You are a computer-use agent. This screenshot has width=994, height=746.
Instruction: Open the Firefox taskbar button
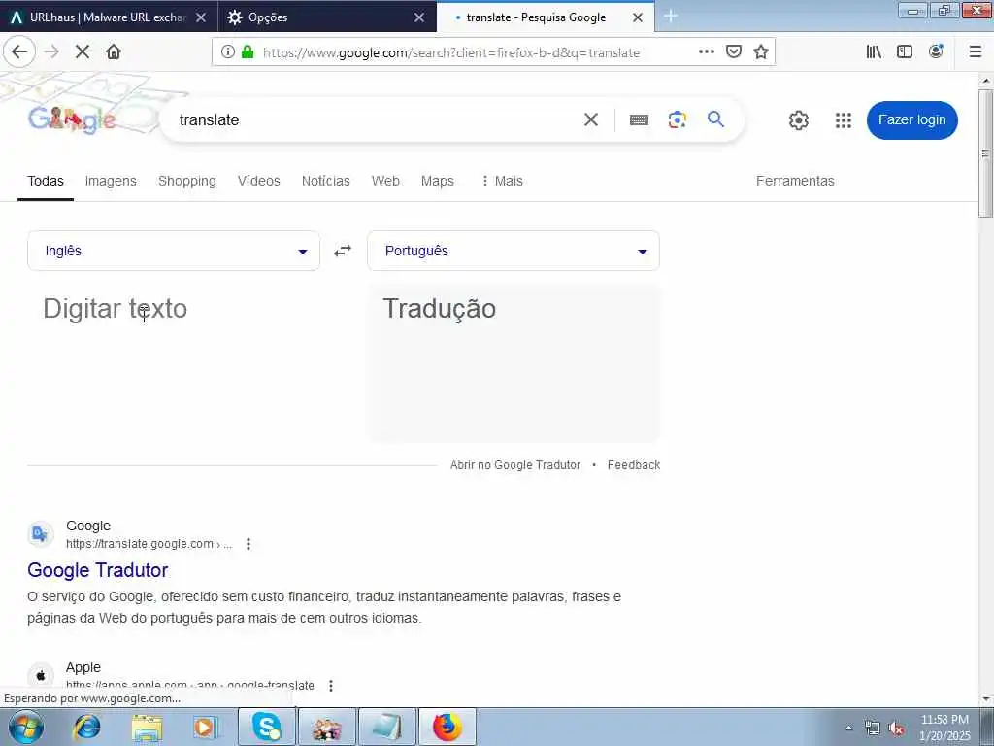point(447,727)
